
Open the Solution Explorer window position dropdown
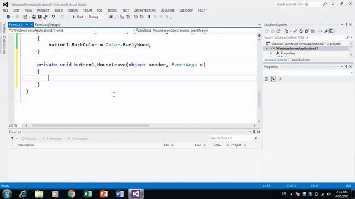[x=342, y=24]
